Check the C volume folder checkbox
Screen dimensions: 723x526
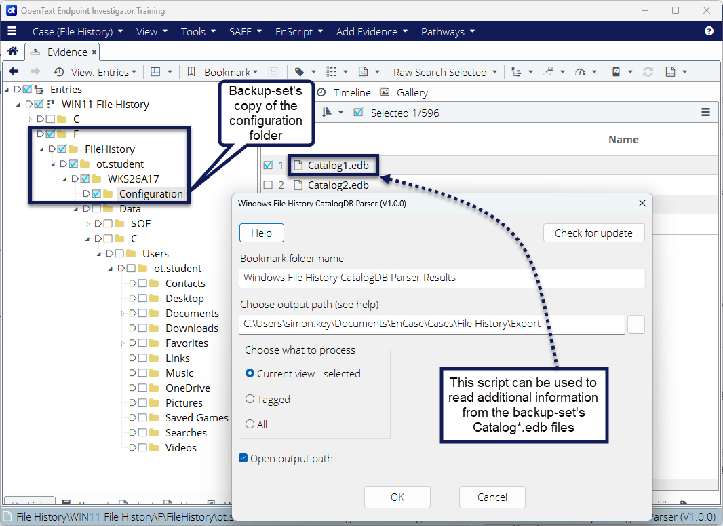(50, 119)
